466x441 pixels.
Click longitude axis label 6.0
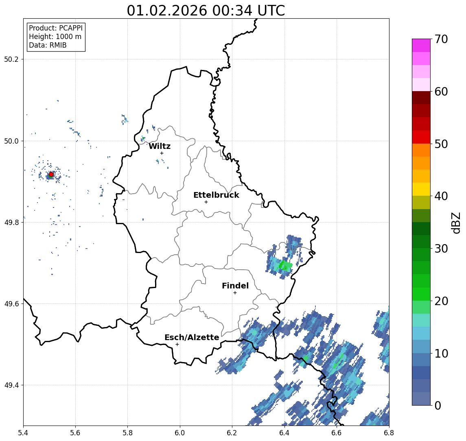(x=180, y=433)
